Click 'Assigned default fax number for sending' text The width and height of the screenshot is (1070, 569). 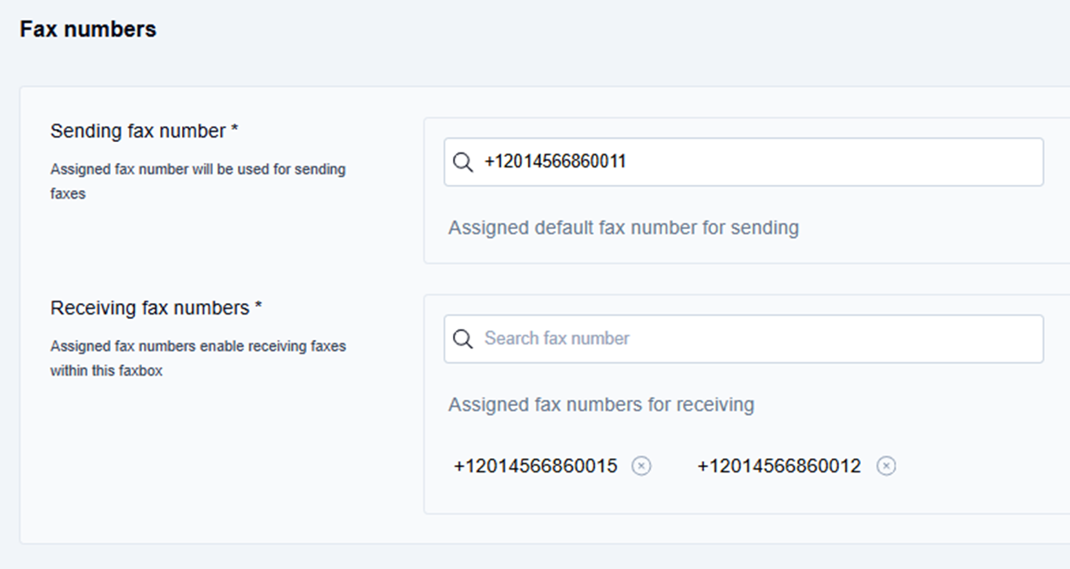(623, 227)
